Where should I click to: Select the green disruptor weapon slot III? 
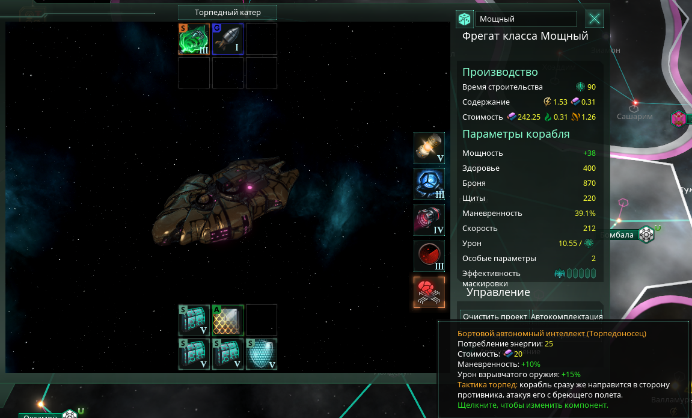click(194, 39)
